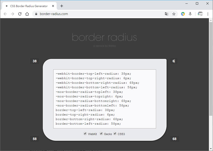Image resolution: width=213 pixels, height=151 pixels.
Task: Edit the top-right radius field showing 6
Action: (174, 61)
